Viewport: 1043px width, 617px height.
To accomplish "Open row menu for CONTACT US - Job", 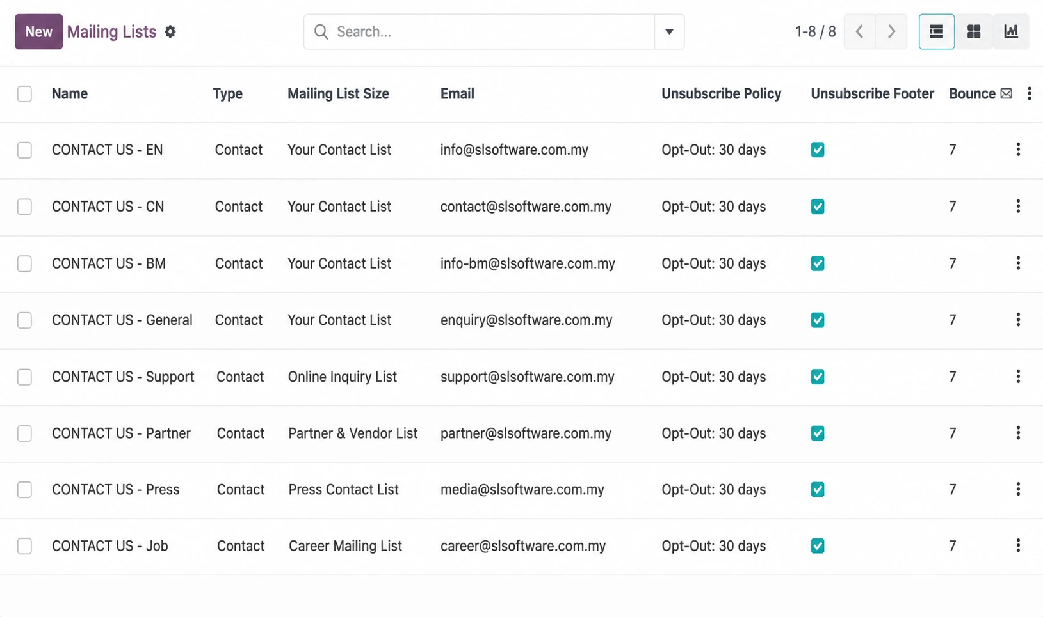I will [1018, 545].
